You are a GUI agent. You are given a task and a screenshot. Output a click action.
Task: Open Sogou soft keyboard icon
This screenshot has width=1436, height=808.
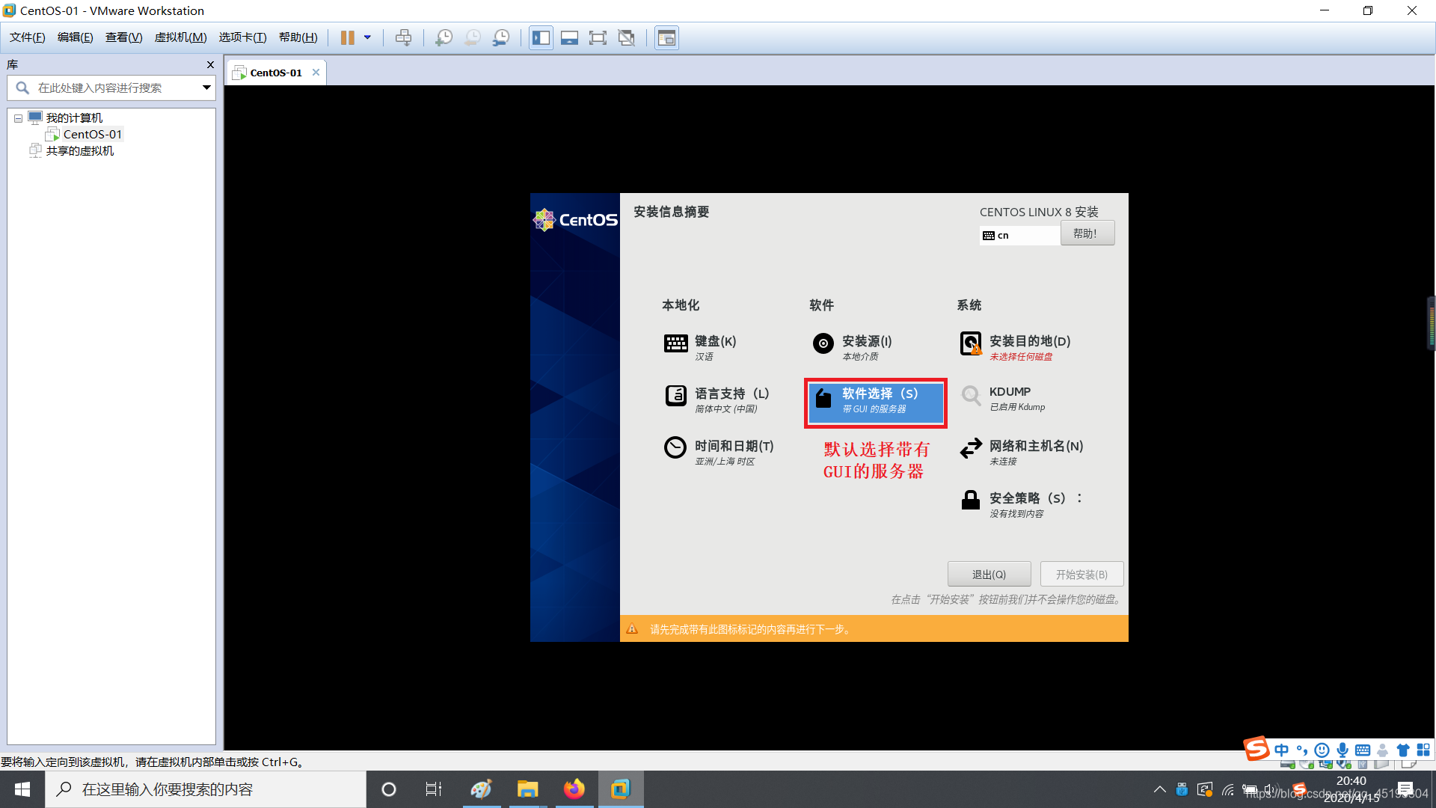[1363, 750]
